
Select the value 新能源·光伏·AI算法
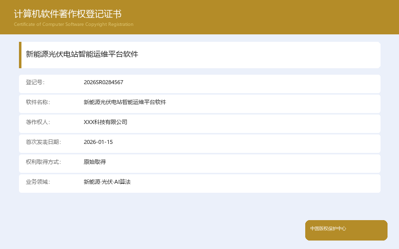107,182
